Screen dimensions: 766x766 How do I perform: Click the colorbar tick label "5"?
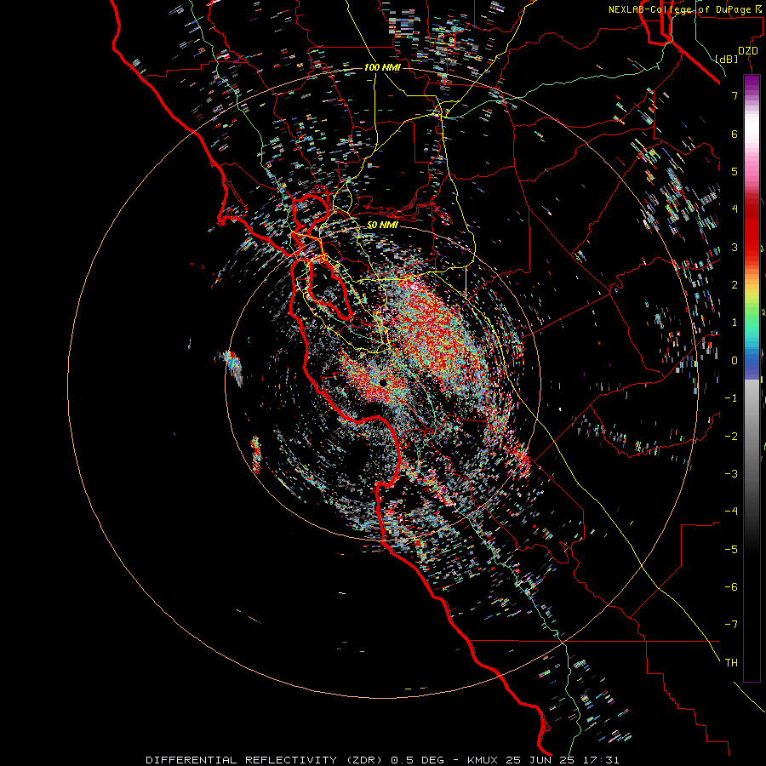(x=735, y=171)
